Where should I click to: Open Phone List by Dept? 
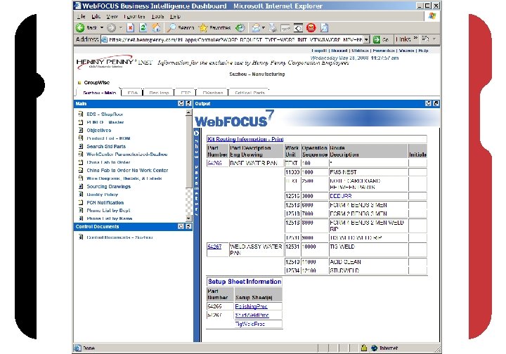click(108, 211)
